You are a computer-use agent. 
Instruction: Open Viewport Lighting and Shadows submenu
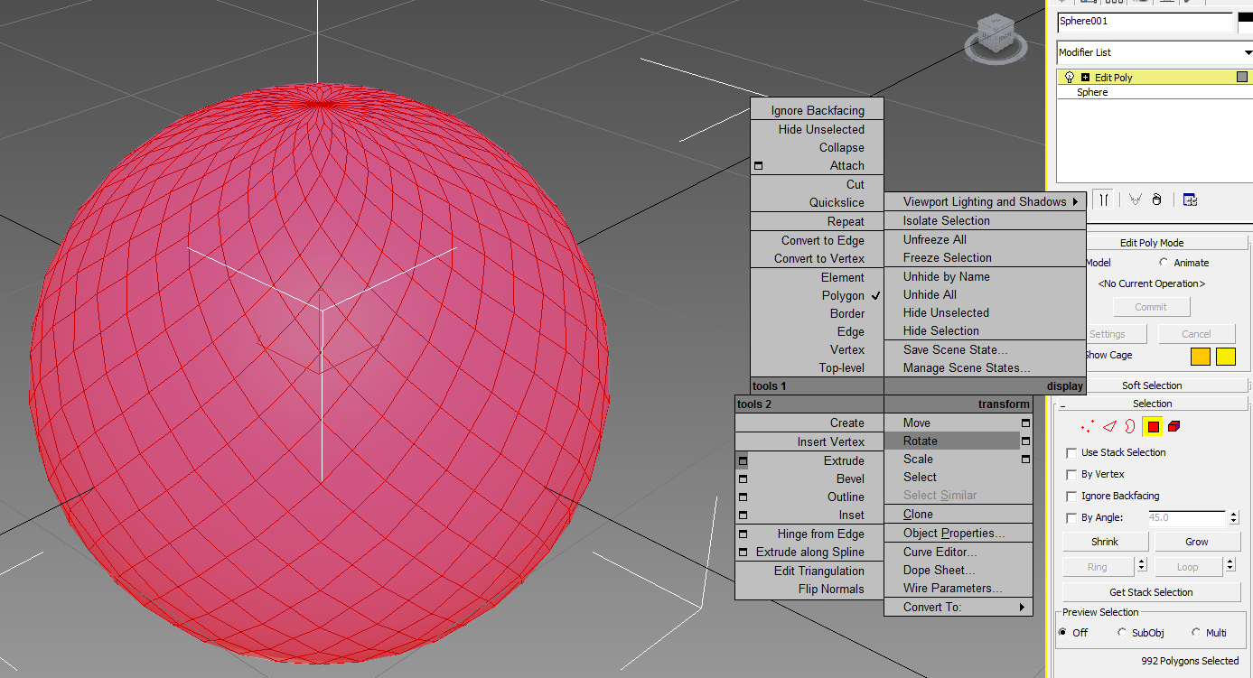[x=985, y=201]
